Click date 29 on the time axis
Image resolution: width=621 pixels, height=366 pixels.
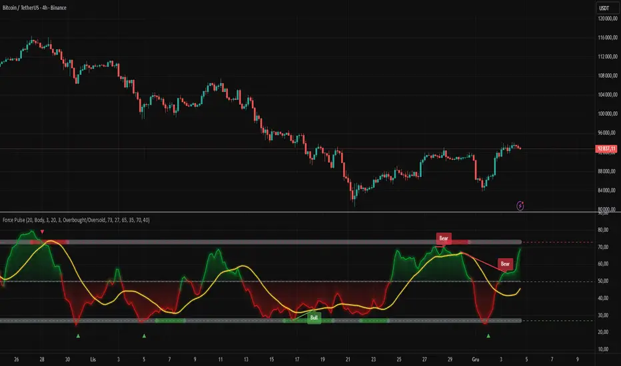pyautogui.click(x=450, y=359)
